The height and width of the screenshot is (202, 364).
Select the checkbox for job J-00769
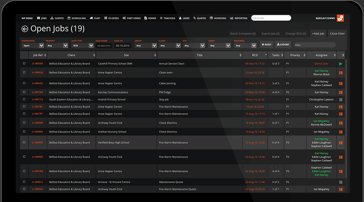coord(24,93)
